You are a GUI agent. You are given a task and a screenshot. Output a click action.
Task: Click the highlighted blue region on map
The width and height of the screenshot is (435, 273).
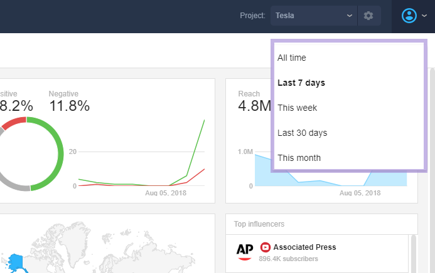16,262
